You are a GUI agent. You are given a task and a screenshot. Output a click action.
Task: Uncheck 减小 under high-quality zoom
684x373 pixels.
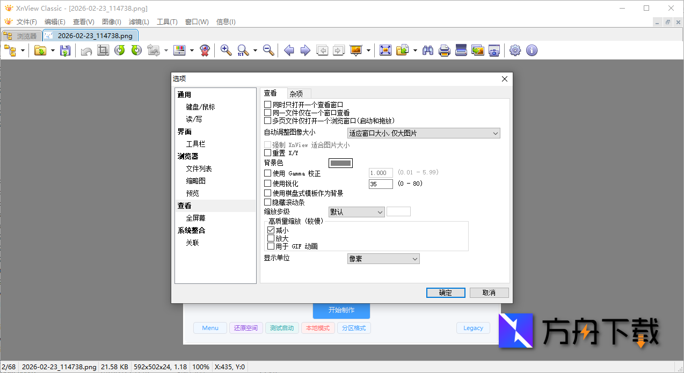[x=272, y=230]
